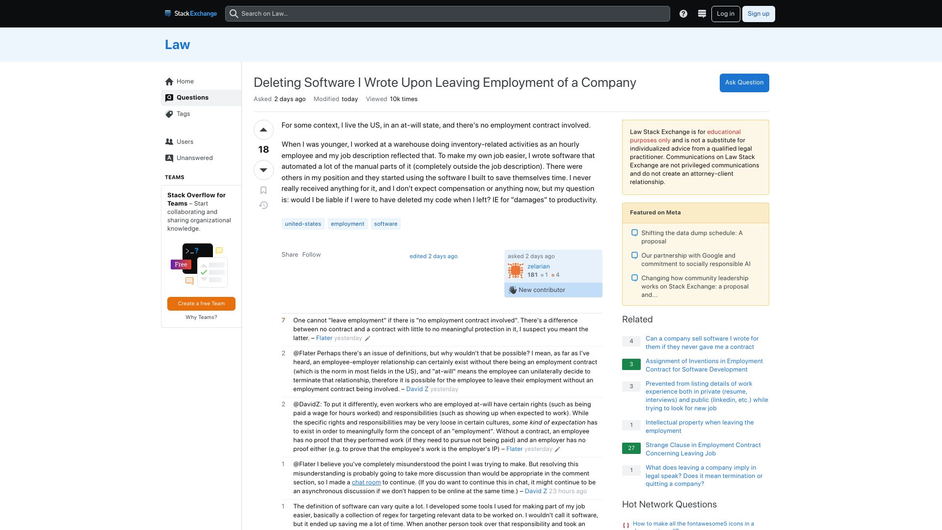Upvote the question with the up arrow

(263, 130)
